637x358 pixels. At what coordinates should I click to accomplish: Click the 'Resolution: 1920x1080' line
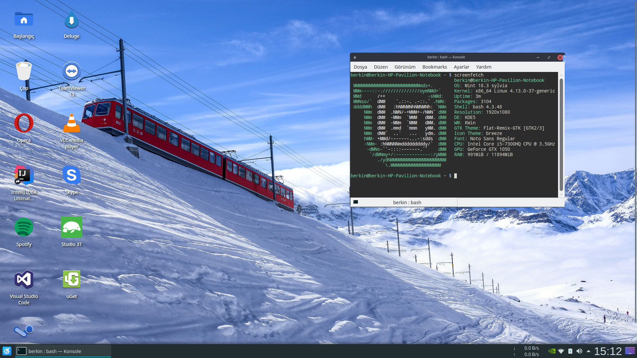click(x=482, y=112)
